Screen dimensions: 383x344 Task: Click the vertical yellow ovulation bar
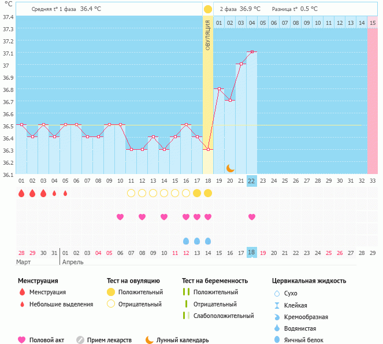tap(208, 87)
